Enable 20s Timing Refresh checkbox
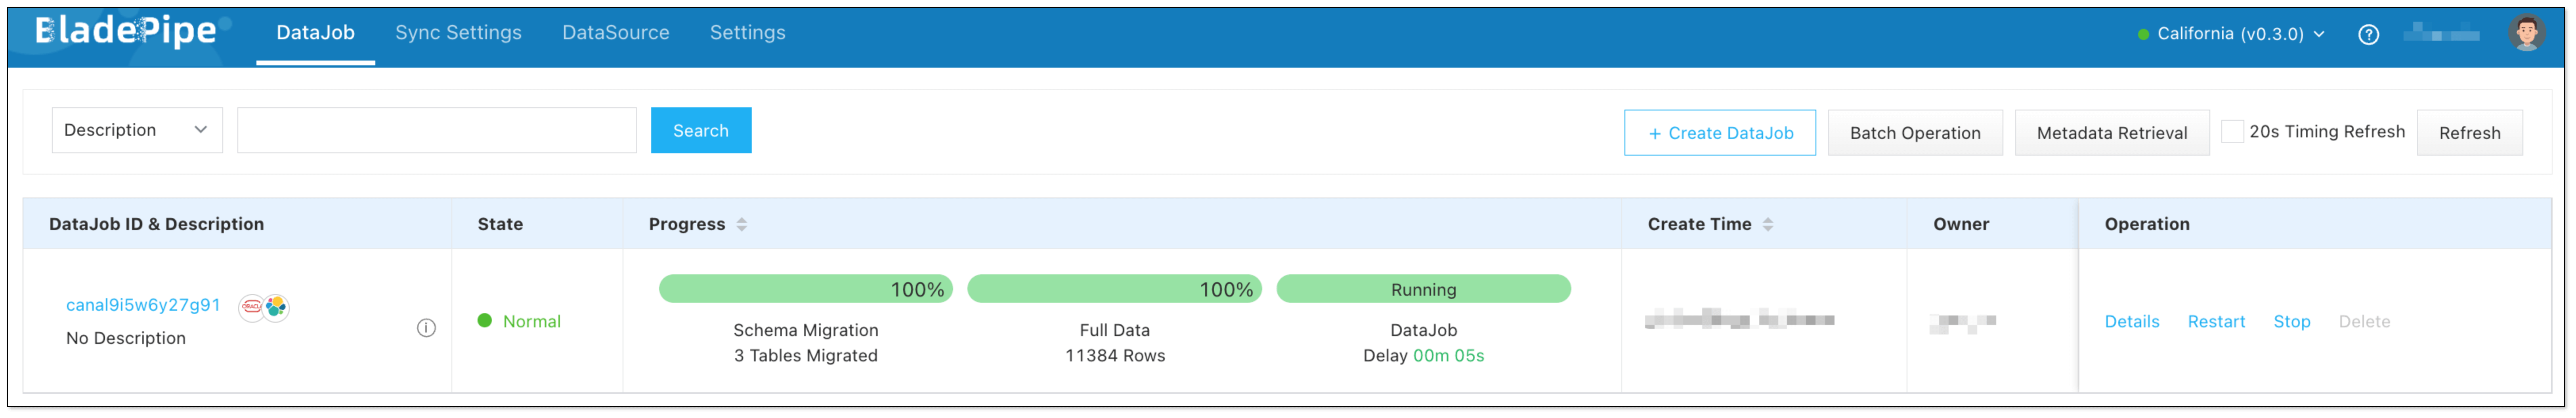The width and height of the screenshot is (2576, 418). click(2232, 132)
